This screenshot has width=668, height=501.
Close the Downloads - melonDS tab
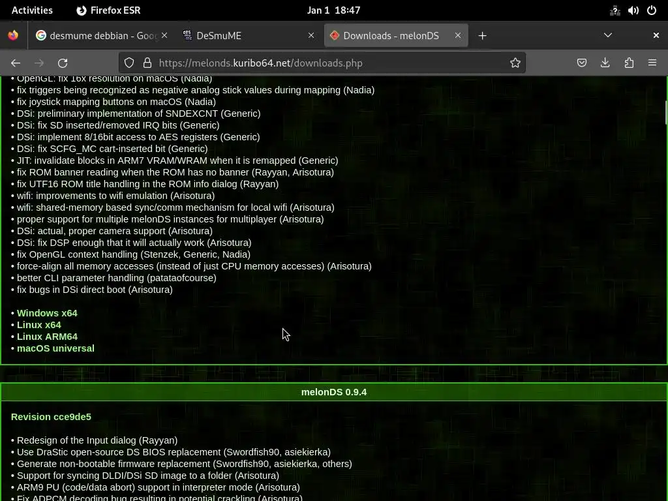point(457,36)
